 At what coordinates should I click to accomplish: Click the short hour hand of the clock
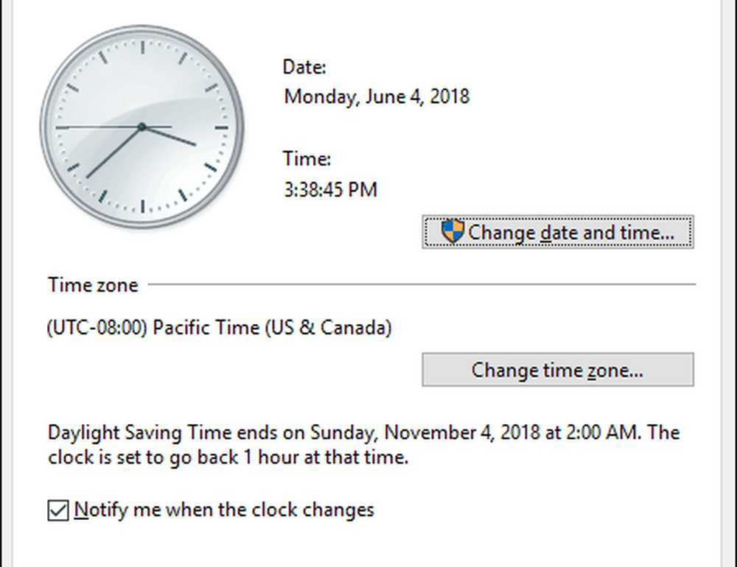click(x=172, y=137)
